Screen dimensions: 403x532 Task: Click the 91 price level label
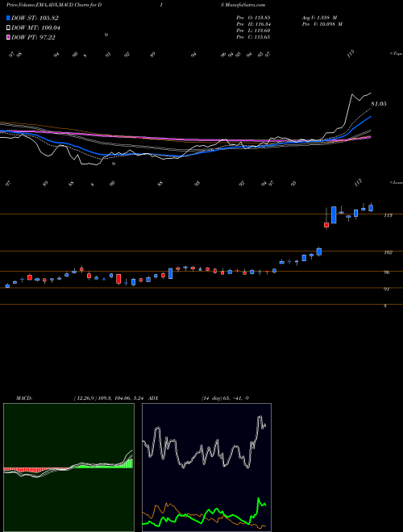coord(387,289)
